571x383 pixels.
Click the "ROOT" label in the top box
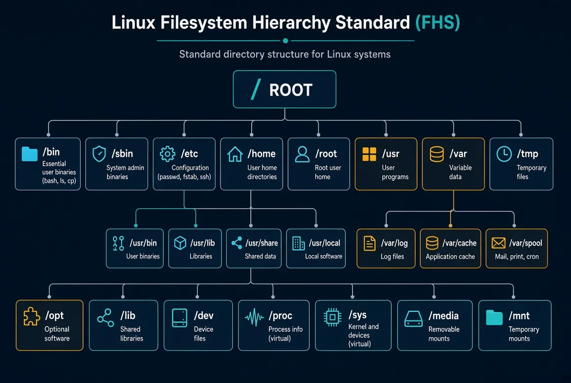pos(291,90)
